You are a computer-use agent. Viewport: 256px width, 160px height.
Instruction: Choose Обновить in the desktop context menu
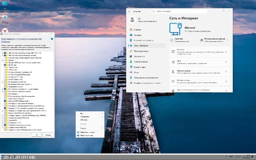[84, 120]
